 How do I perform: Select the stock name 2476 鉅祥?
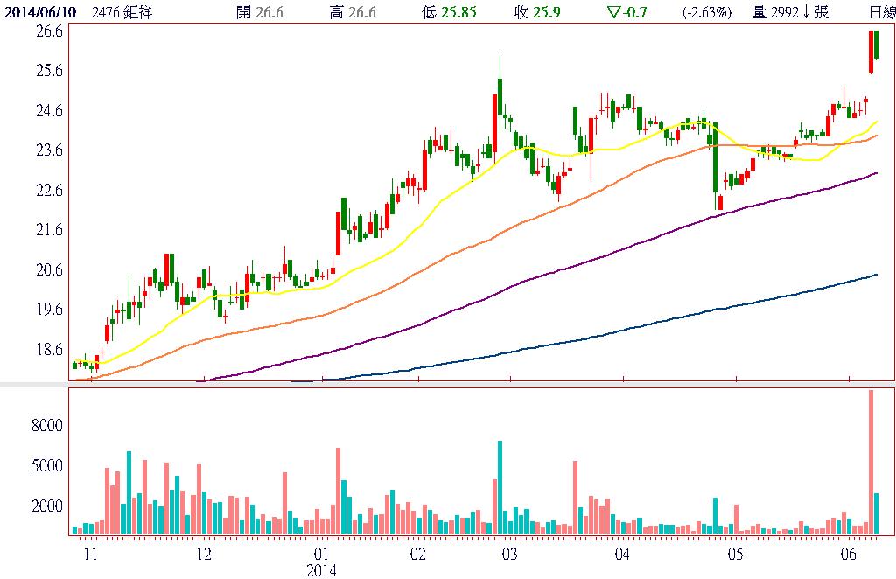pos(128,12)
